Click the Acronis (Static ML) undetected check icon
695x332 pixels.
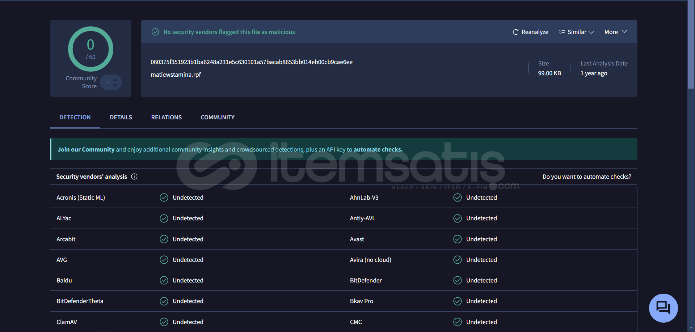pos(164,197)
